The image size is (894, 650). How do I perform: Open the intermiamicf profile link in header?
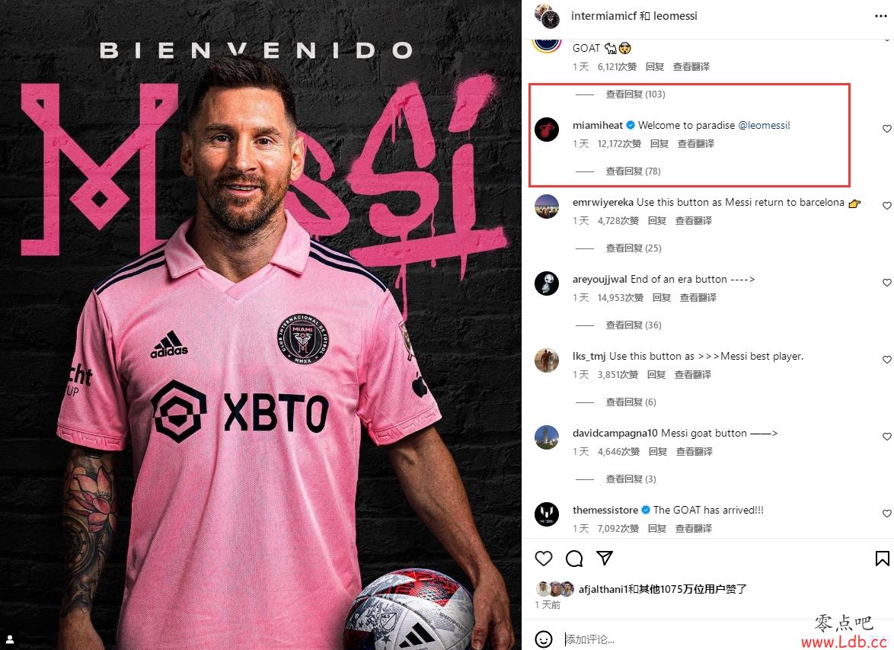[604, 16]
